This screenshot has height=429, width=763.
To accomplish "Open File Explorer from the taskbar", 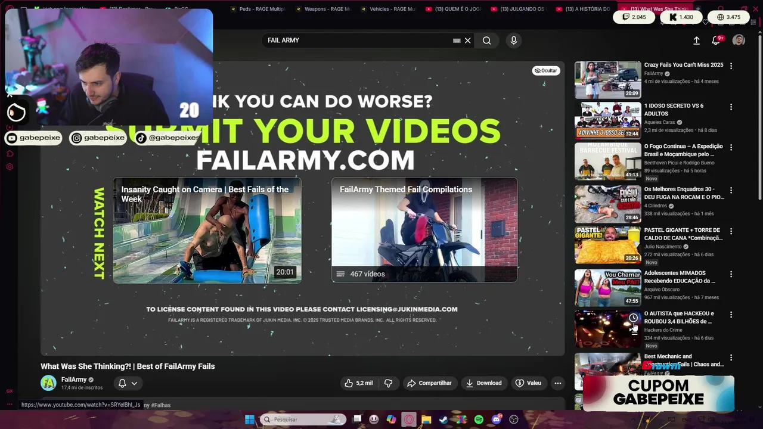I will point(426,419).
